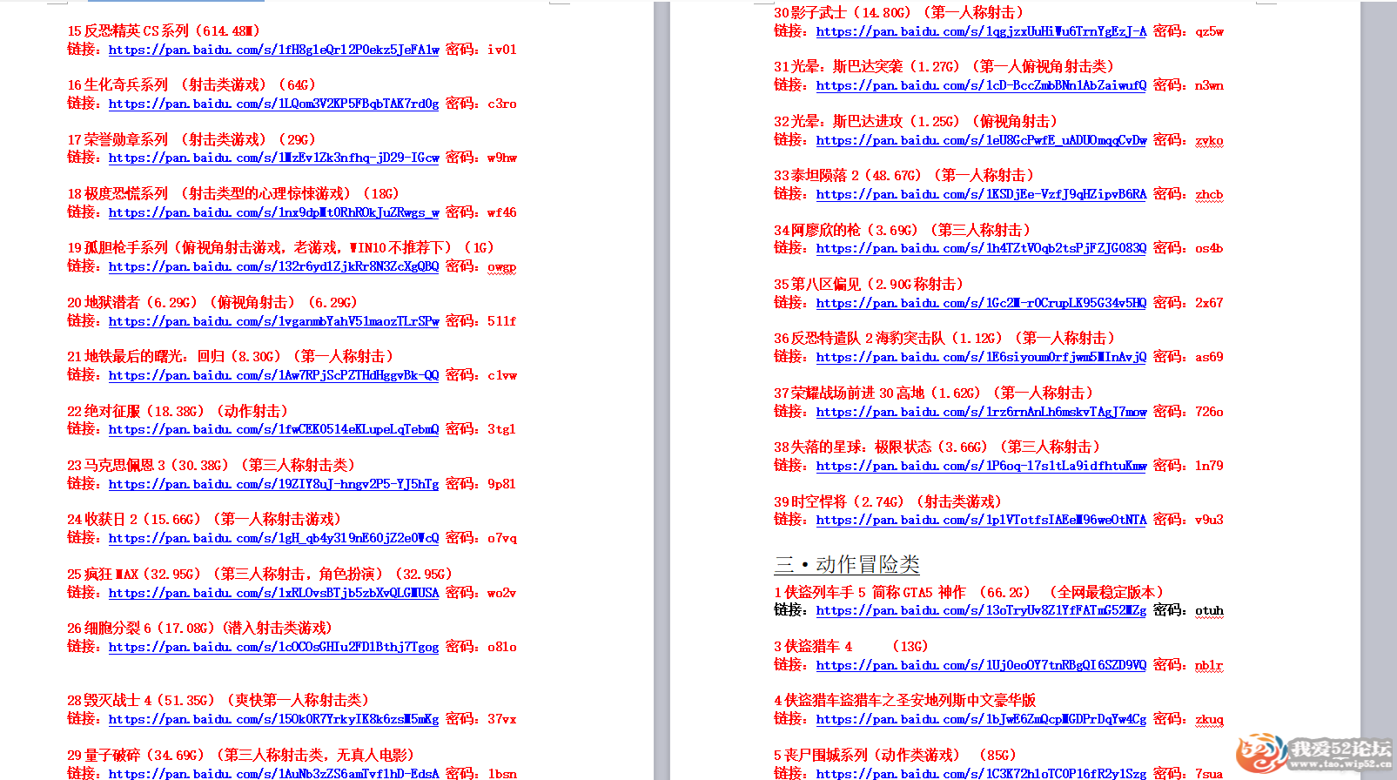This screenshot has height=780, width=1397.
Task: Open the Baidu link under 34 阿廖欣的枪
Action: click(x=981, y=248)
